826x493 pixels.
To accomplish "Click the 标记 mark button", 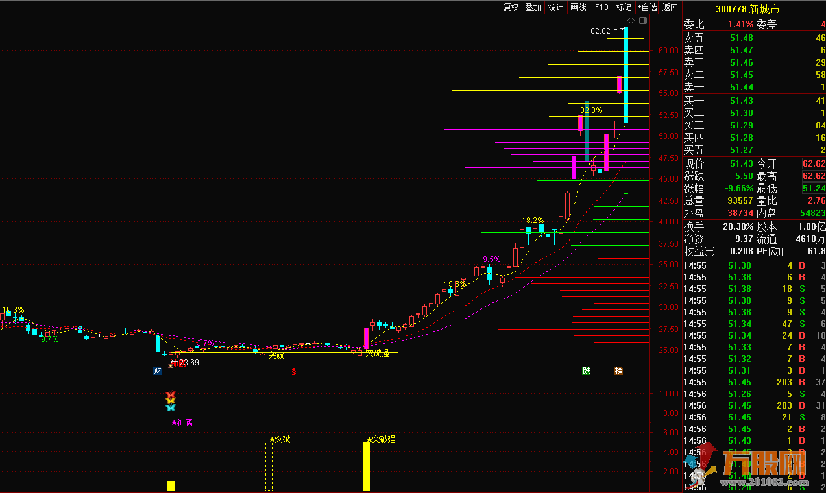I will pyautogui.click(x=624, y=7).
